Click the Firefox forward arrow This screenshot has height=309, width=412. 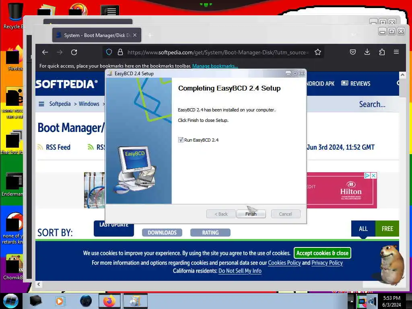pos(60,52)
